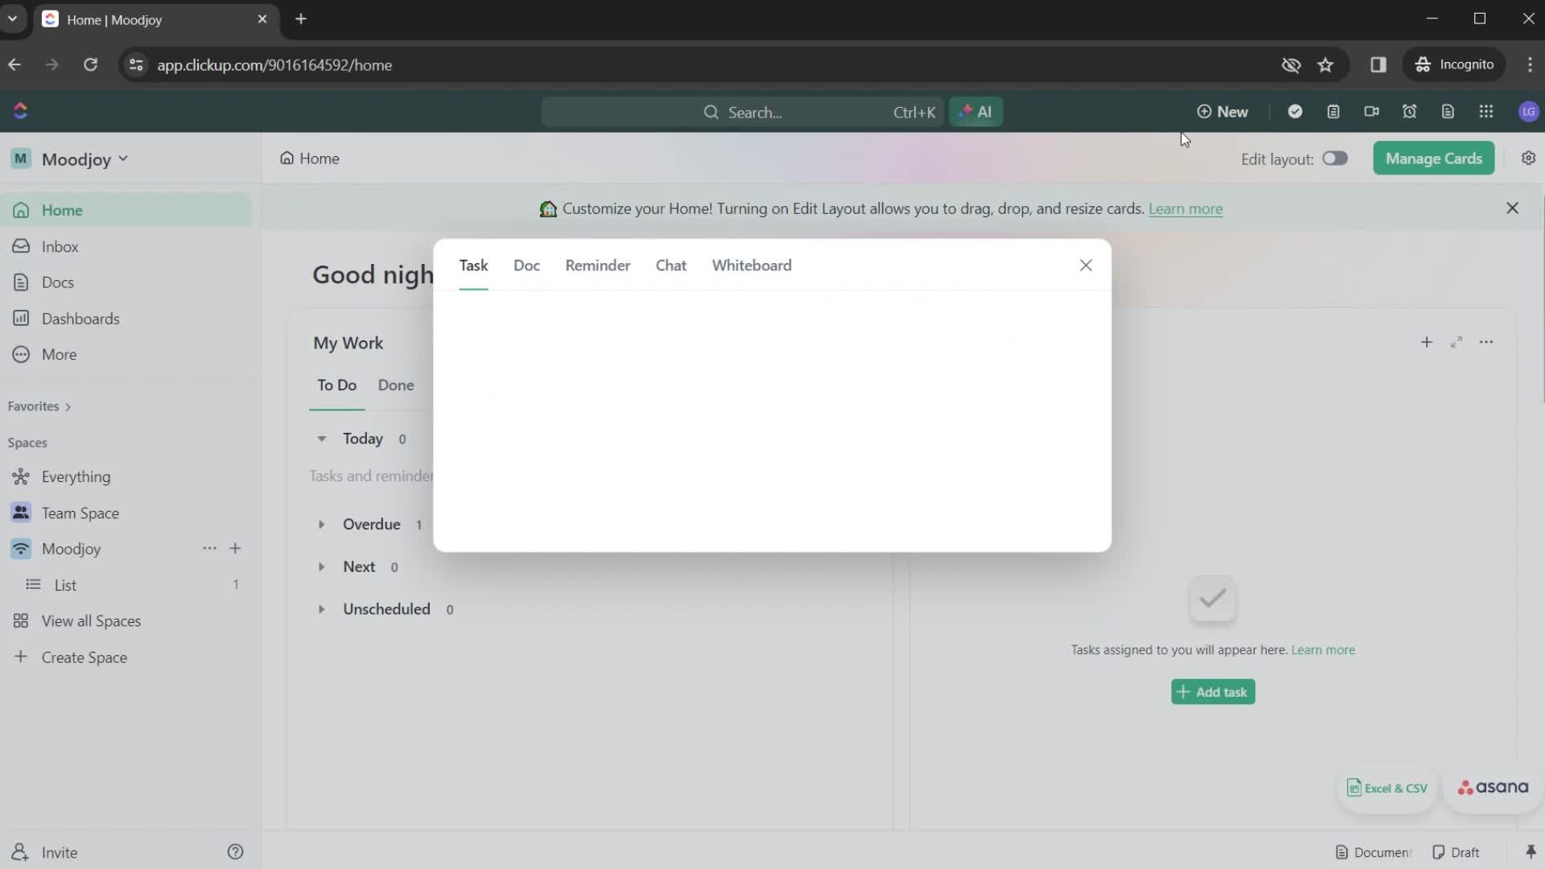Dismiss the Customize your Home banner
The image size is (1545, 869).
tap(1512, 208)
